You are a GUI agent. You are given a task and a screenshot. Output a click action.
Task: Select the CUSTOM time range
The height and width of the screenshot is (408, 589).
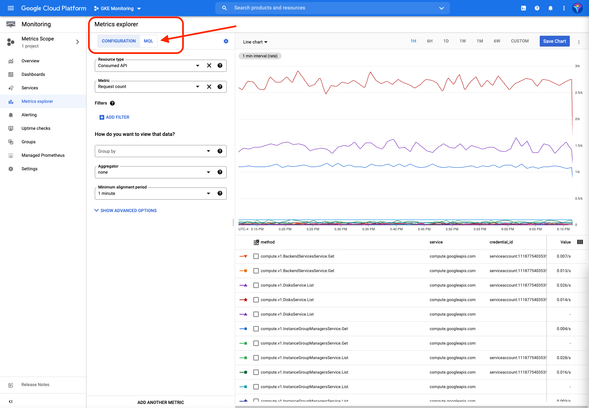[x=520, y=41]
